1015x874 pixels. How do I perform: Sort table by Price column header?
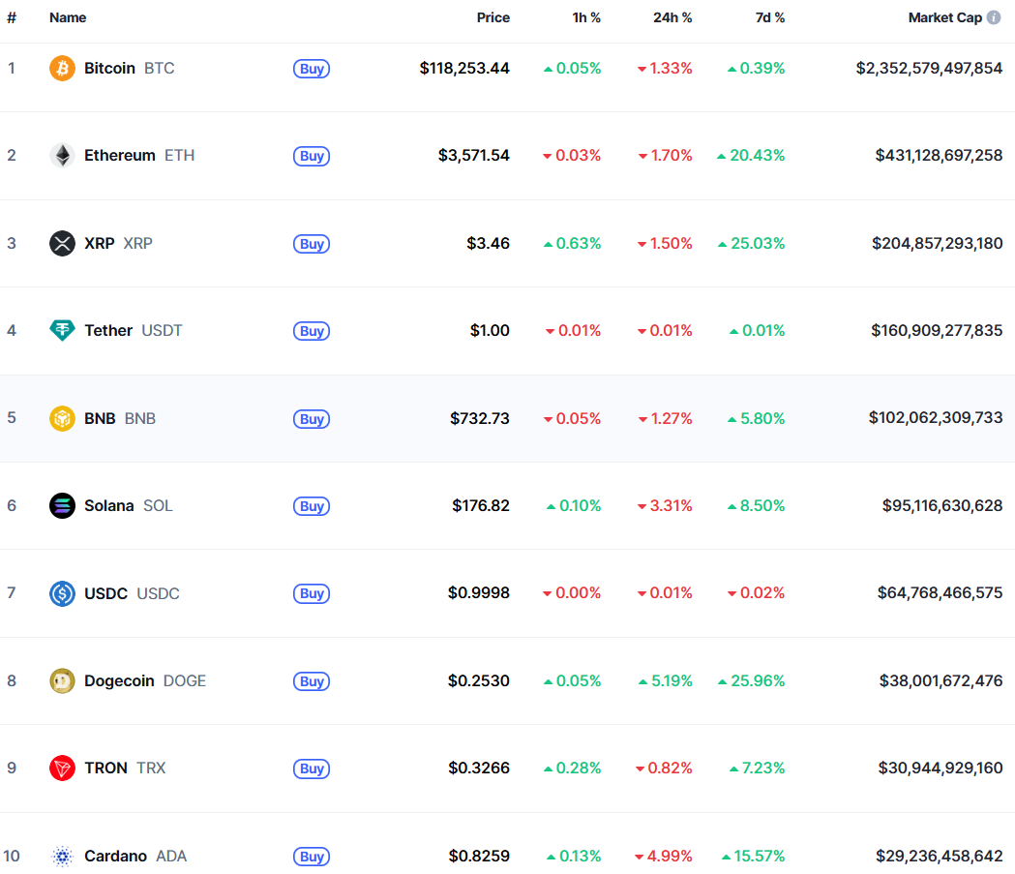point(493,17)
